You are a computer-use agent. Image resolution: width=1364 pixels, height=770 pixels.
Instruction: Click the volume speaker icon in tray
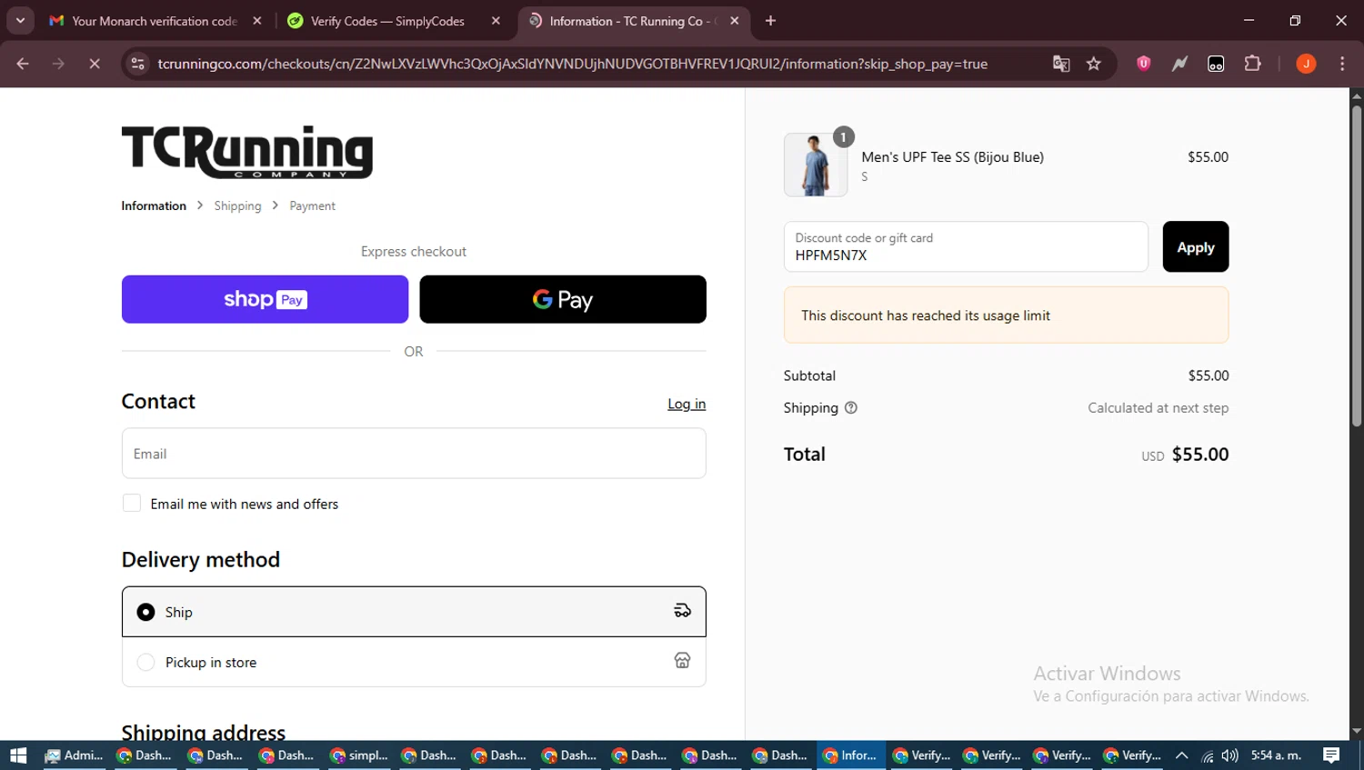pyautogui.click(x=1229, y=755)
